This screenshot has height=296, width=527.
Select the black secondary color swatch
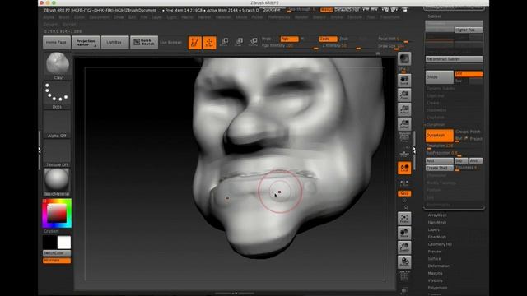tap(49, 243)
